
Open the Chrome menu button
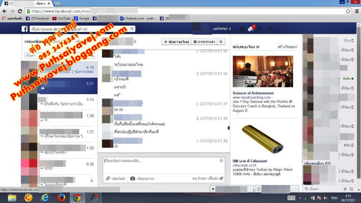point(356,11)
